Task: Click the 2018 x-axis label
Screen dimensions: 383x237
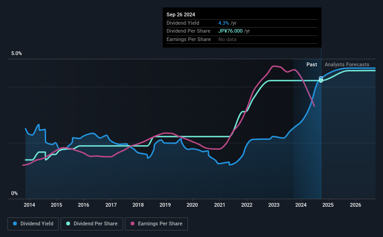Action: [138, 205]
